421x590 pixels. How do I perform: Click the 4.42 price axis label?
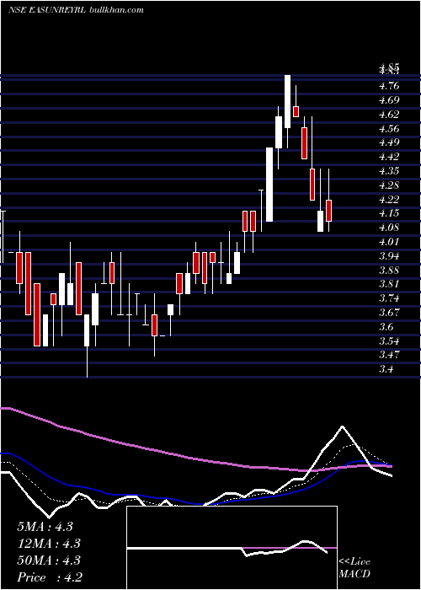[389, 157]
